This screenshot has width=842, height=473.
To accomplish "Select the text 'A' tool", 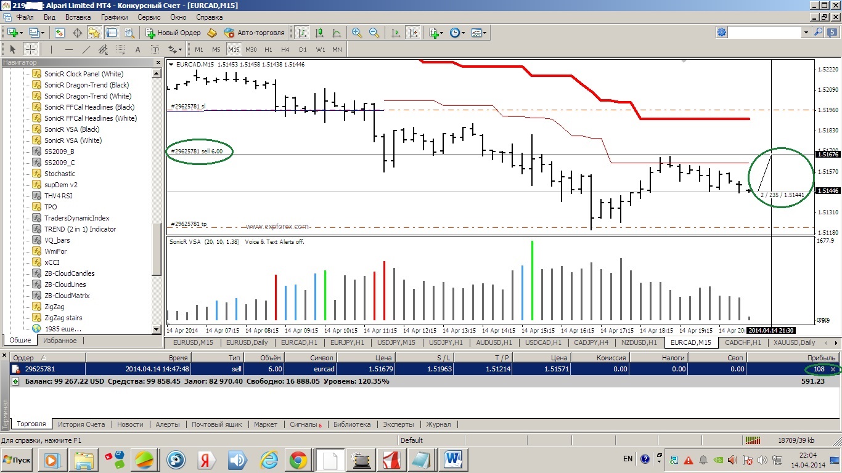I will coord(137,49).
